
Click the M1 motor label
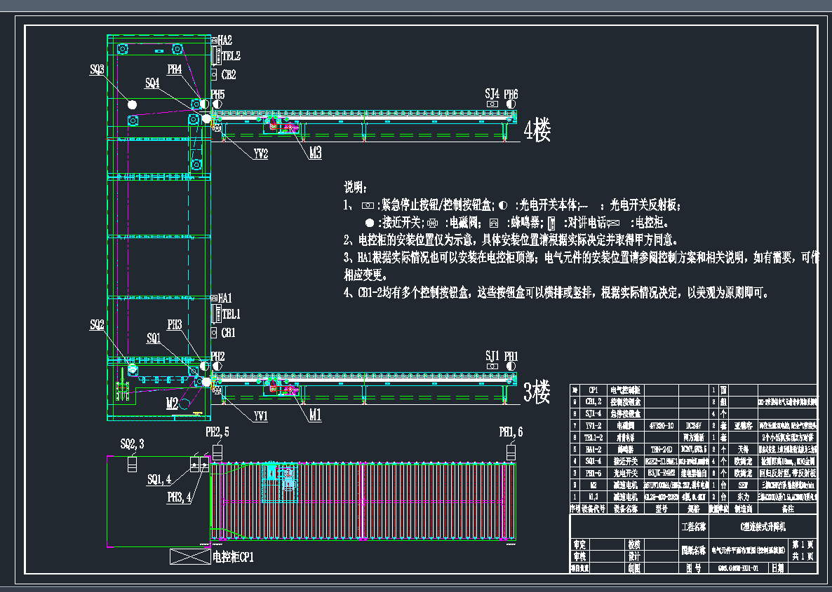tap(315, 415)
